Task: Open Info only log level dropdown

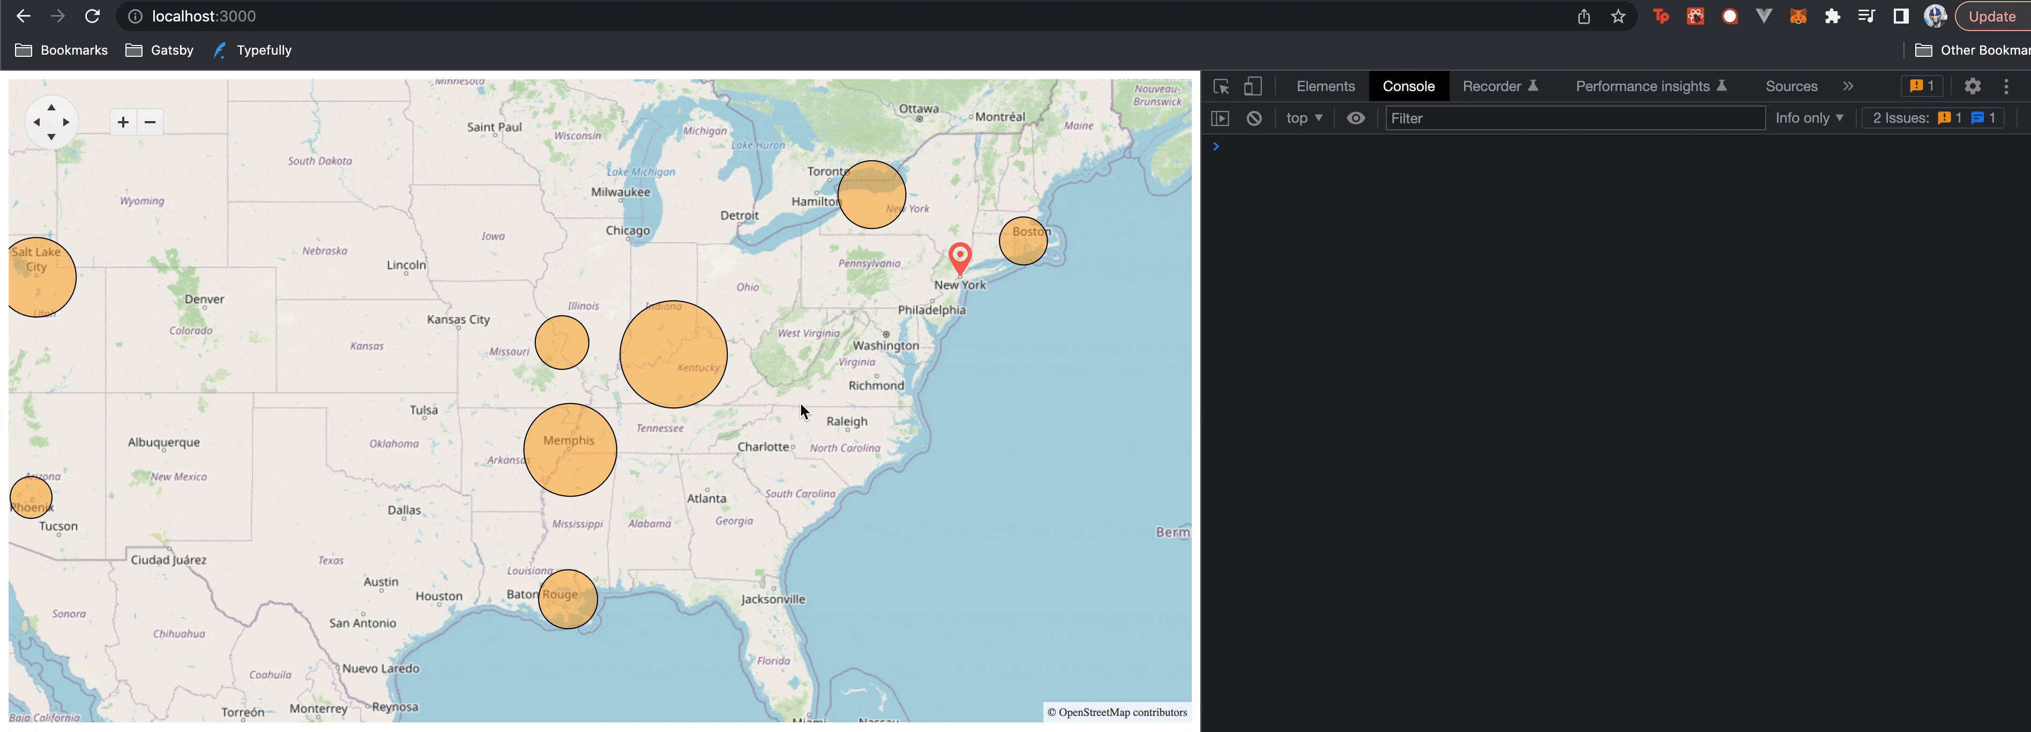Action: tap(1810, 118)
